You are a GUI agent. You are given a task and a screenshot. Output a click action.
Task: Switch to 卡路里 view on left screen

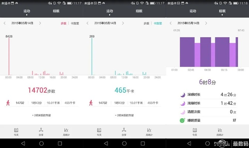[74, 23]
